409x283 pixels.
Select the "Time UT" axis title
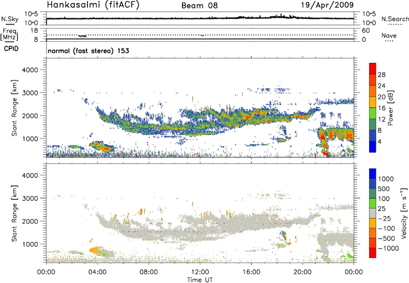(x=200, y=280)
